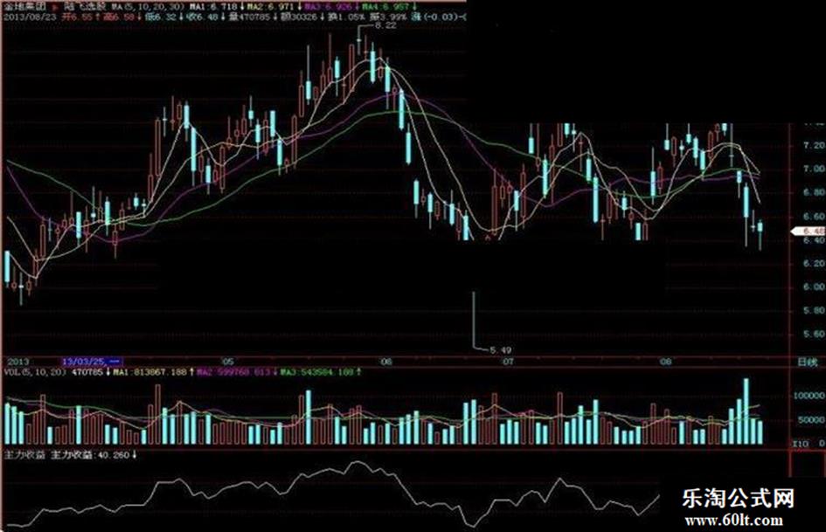Click the turnover rate 换1.05%
Image resolution: width=826 pixels, height=532 pixels.
[x=345, y=17]
